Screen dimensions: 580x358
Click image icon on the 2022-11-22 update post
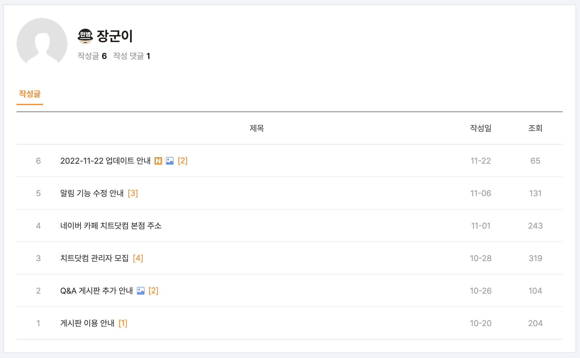click(170, 161)
